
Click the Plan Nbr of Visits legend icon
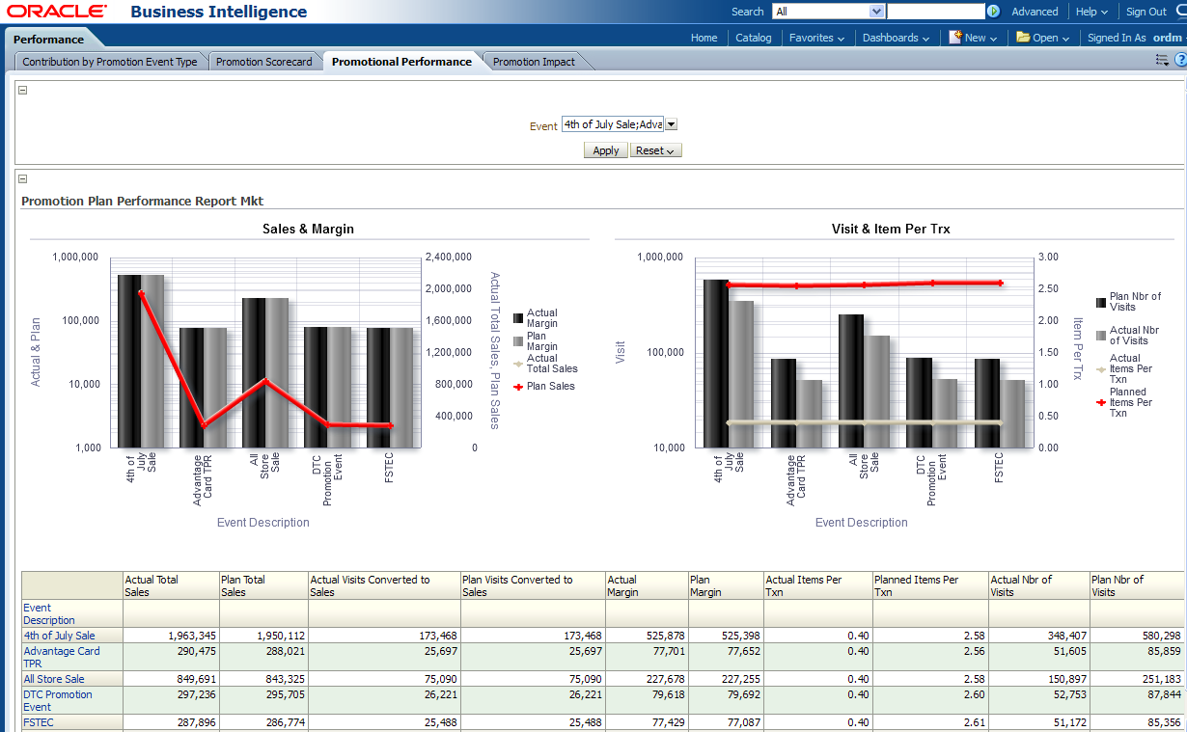coord(1101,302)
